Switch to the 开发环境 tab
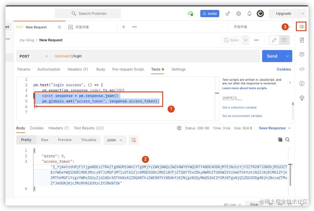Screen dimensions: 314x211 82,27
